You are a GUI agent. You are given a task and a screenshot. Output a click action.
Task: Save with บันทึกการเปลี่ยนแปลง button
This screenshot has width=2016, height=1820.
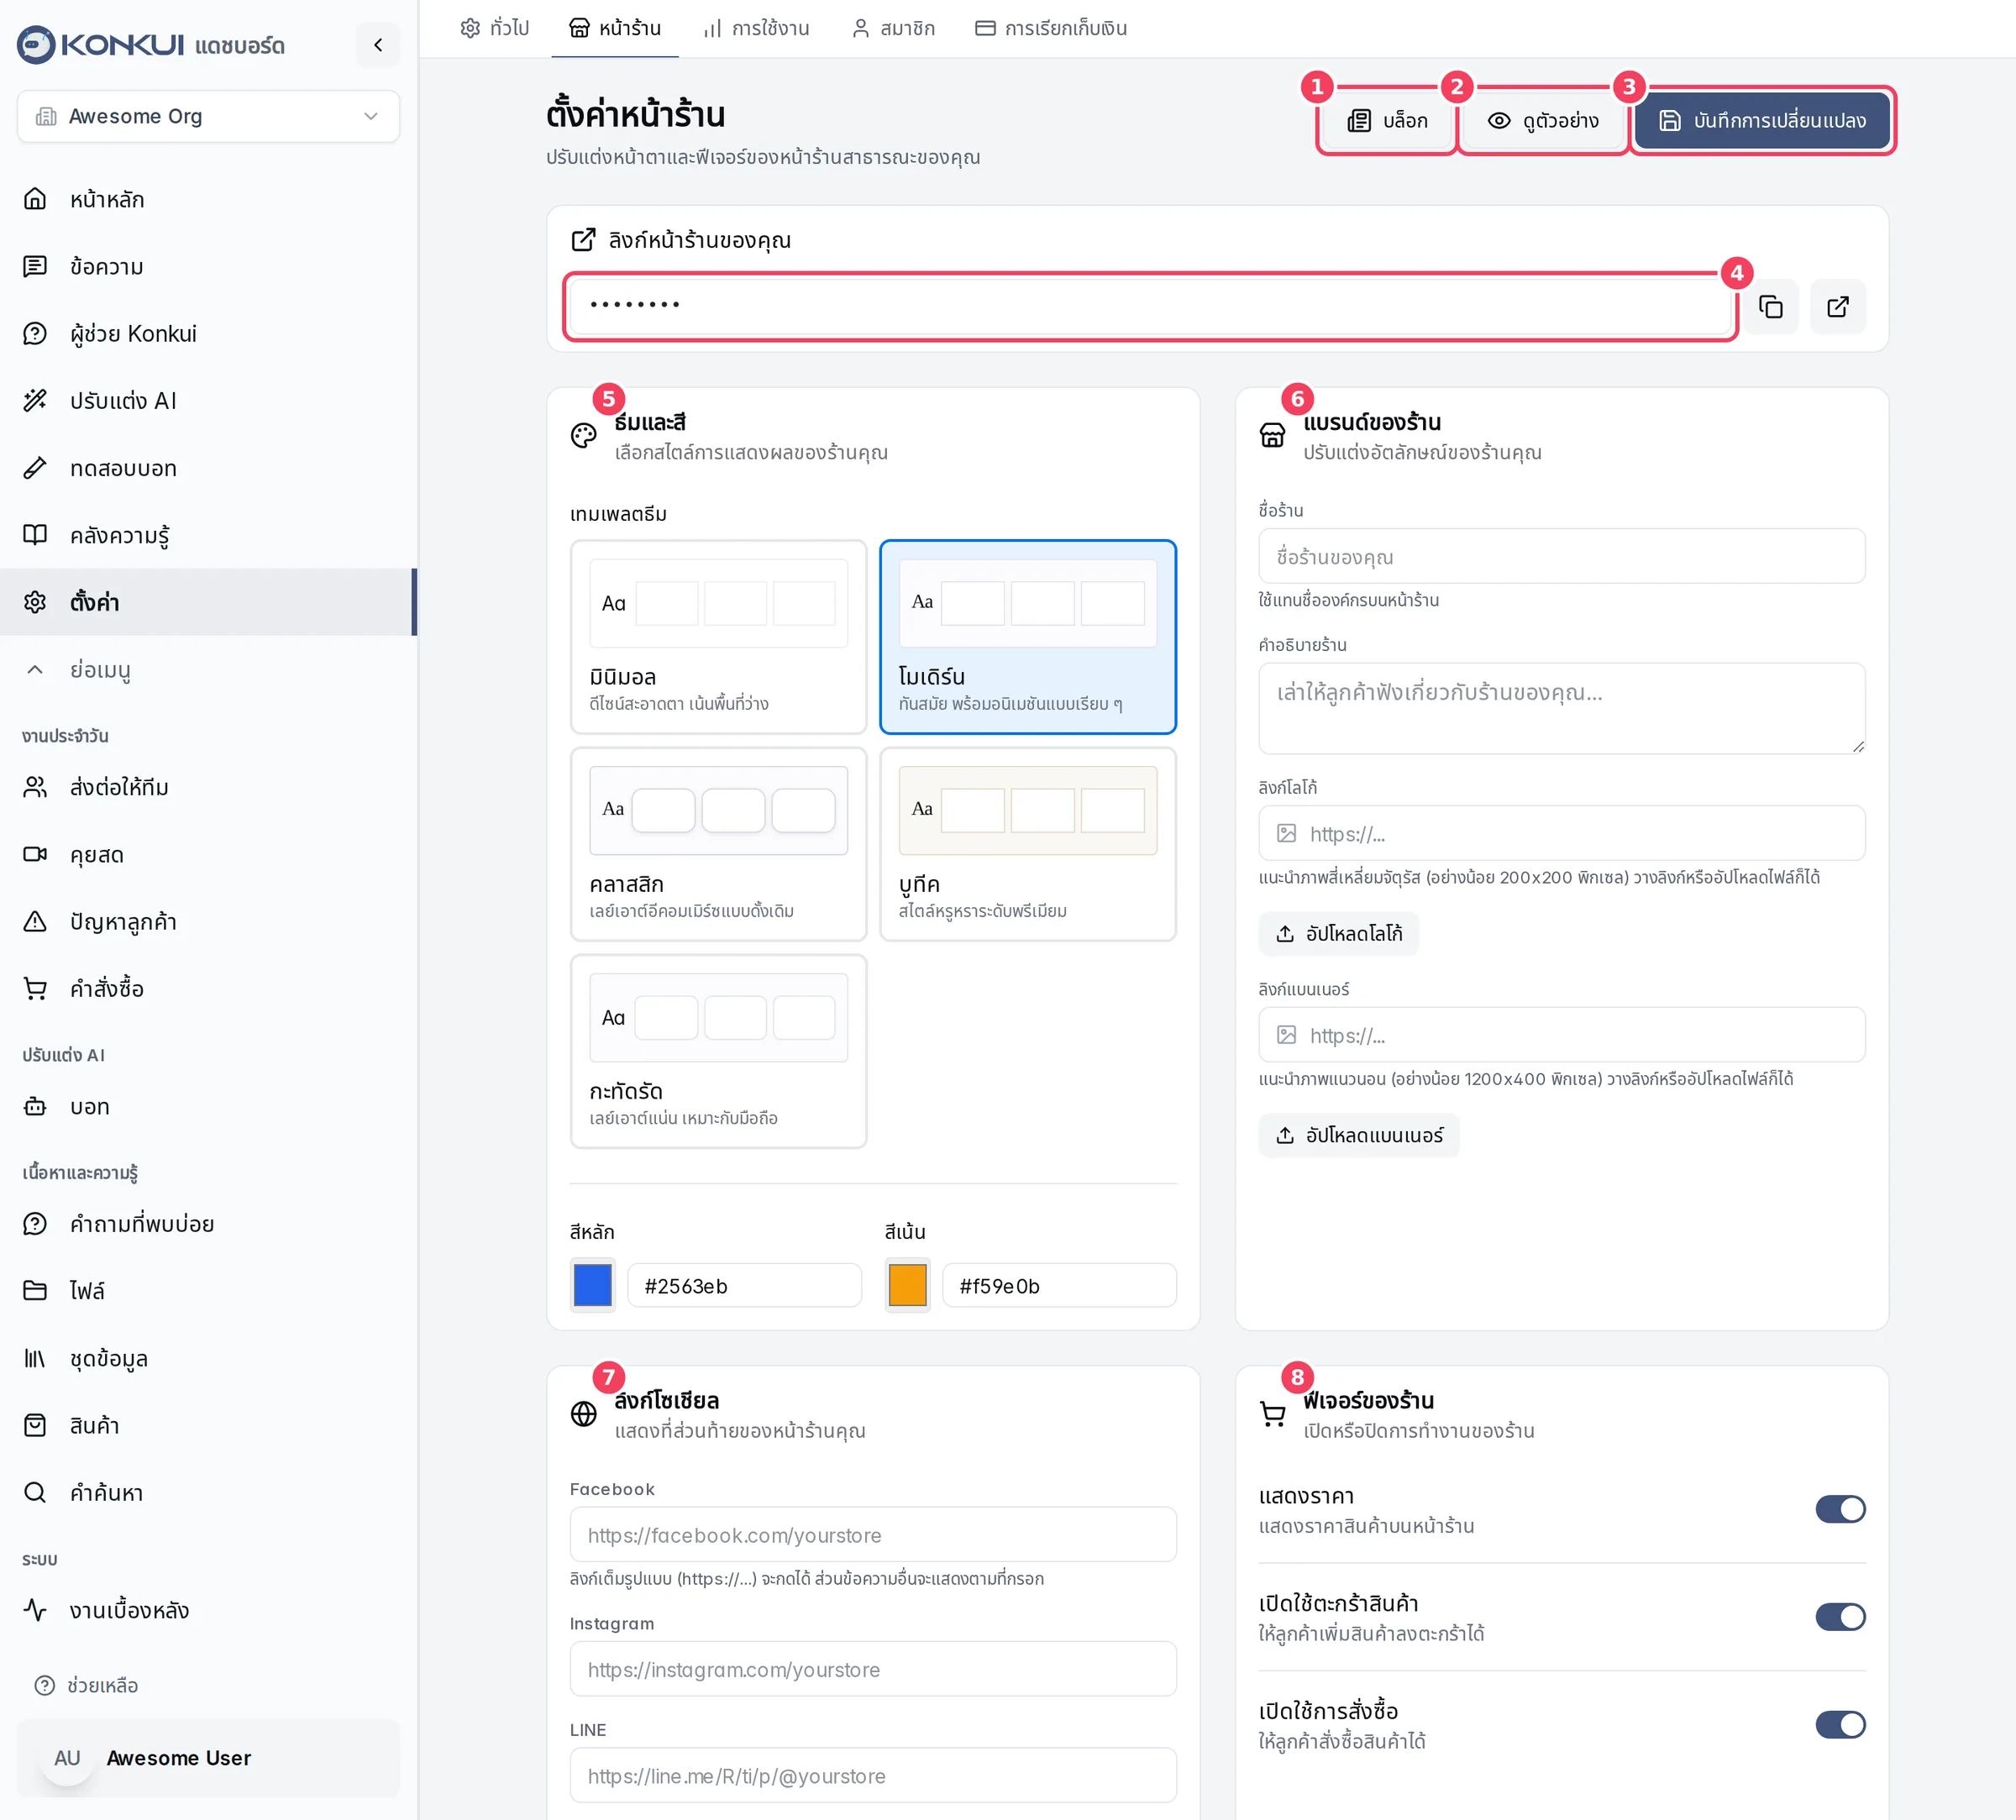[1762, 121]
